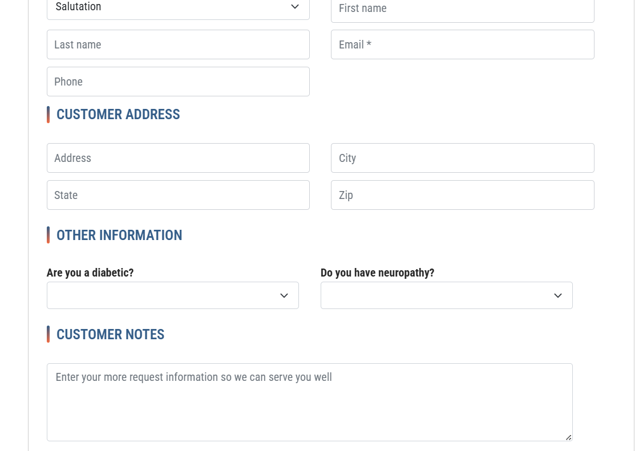Viewport: 643px width, 451px height.
Task: Click the Phone input box
Action: tap(178, 82)
